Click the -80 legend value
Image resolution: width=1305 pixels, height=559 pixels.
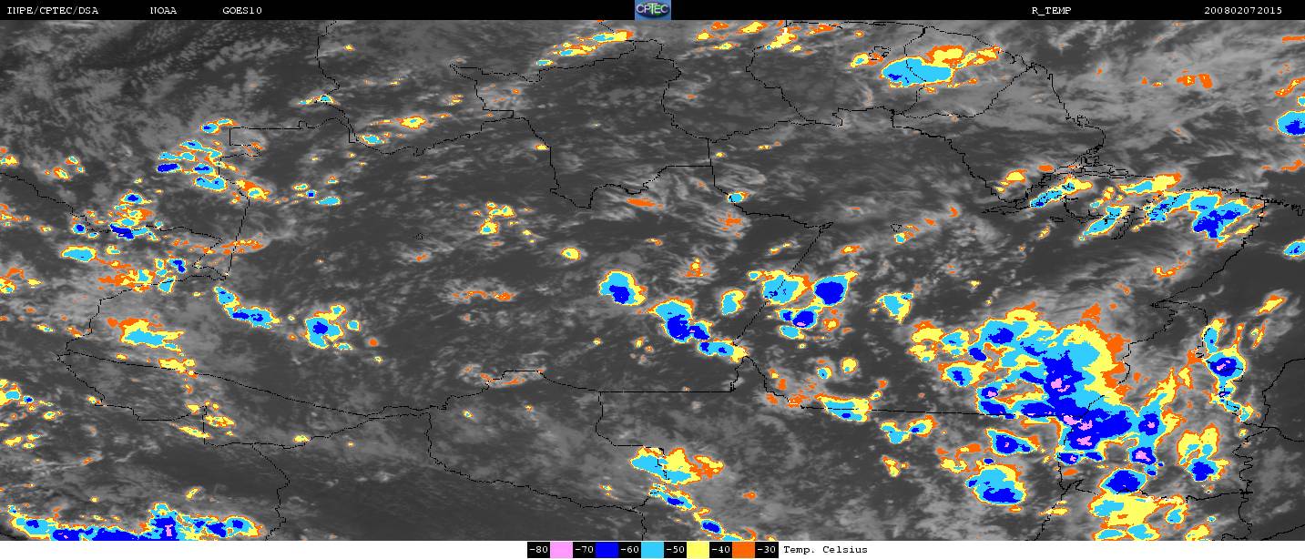tap(538, 550)
